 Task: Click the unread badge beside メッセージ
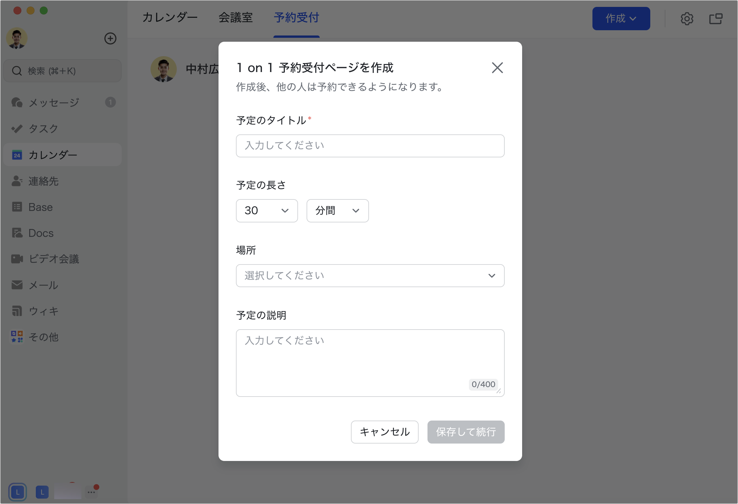click(110, 103)
